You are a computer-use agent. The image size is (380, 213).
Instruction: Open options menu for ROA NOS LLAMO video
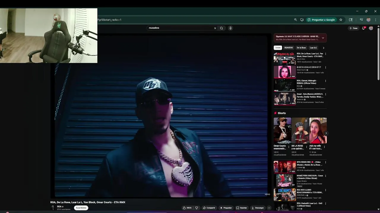coord(325,190)
